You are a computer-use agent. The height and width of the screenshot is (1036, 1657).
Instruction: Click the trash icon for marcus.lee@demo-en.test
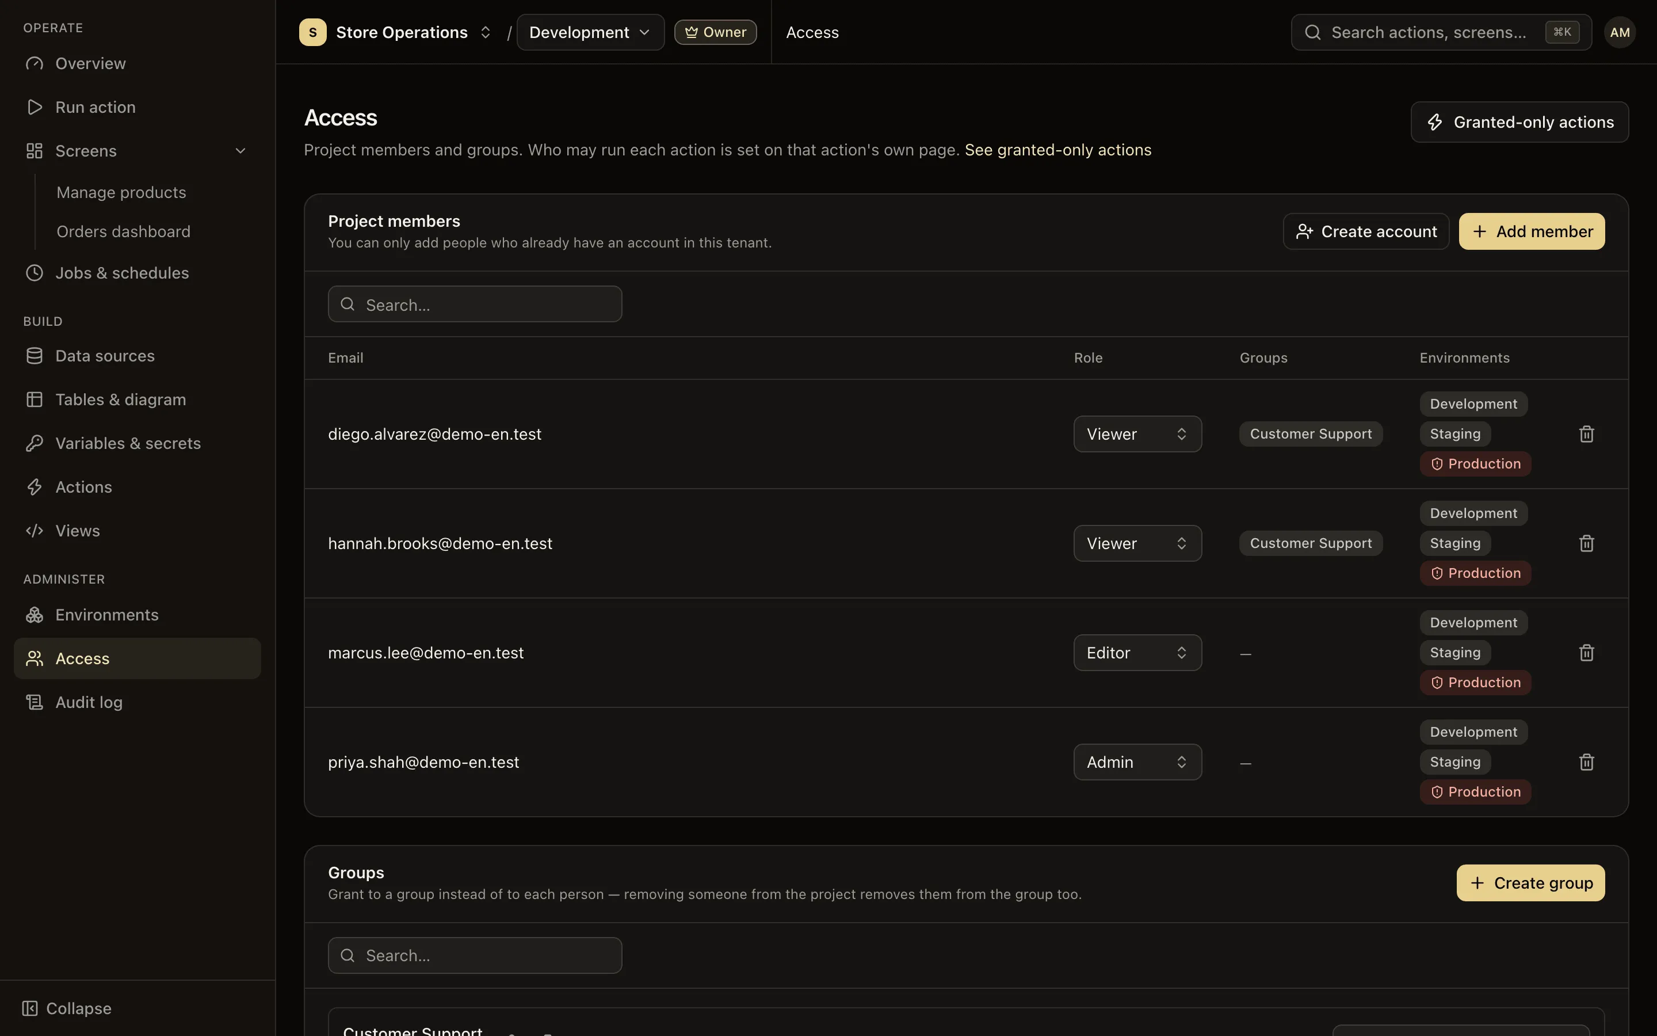pos(1586,653)
